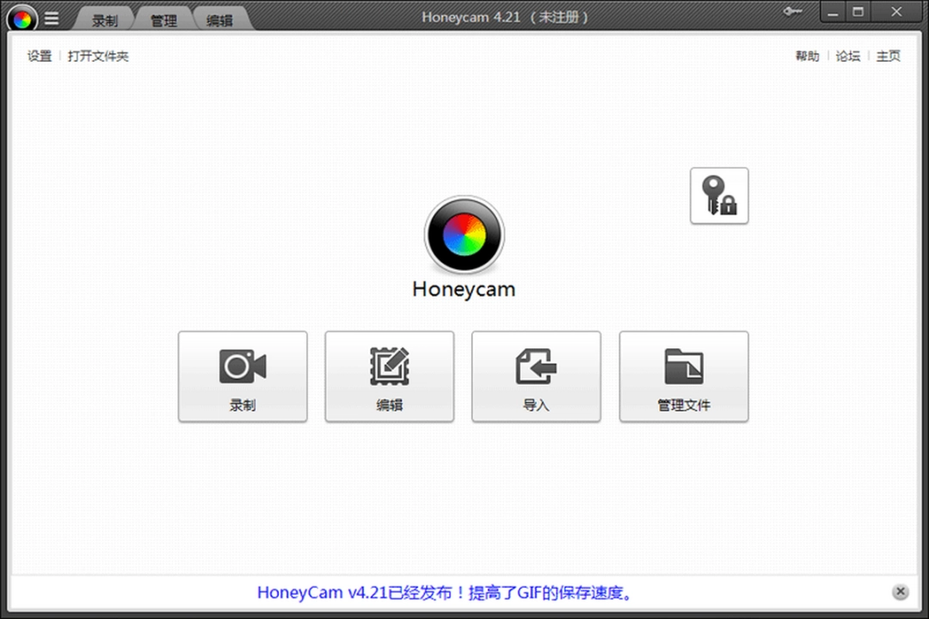Click the Edit stamp icon on the 编辑 tile
Image resolution: width=929 pixels, height=619 pixels.
tap(389, 365)
